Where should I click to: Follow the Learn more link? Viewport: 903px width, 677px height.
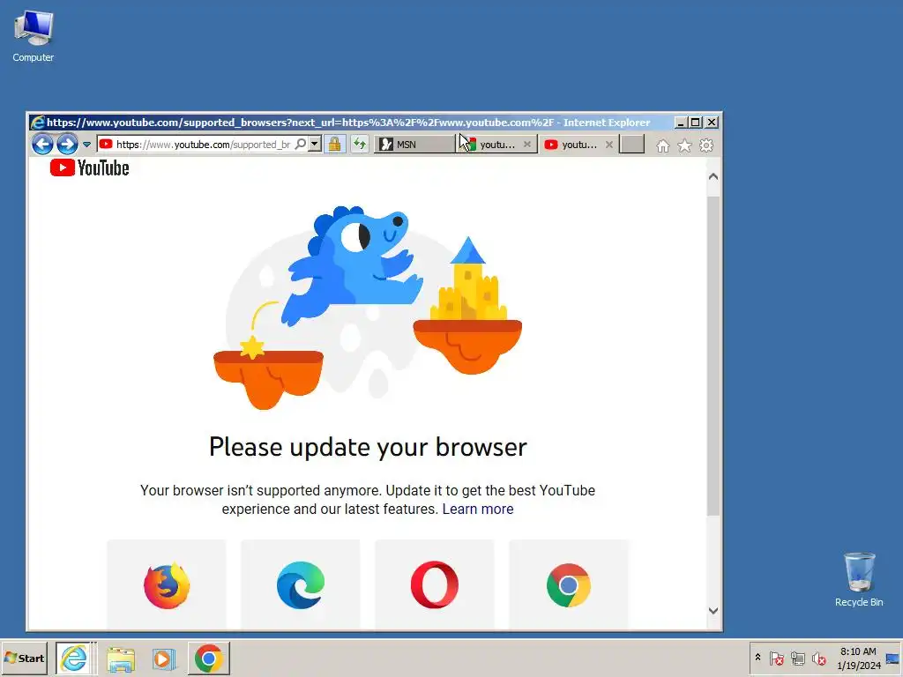click(x=478, y=509)
